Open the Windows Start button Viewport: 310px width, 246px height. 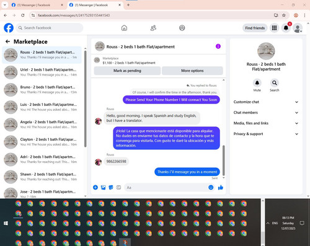tap(6, 223)
